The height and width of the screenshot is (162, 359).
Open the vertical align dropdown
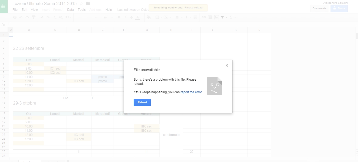(187, 17)
